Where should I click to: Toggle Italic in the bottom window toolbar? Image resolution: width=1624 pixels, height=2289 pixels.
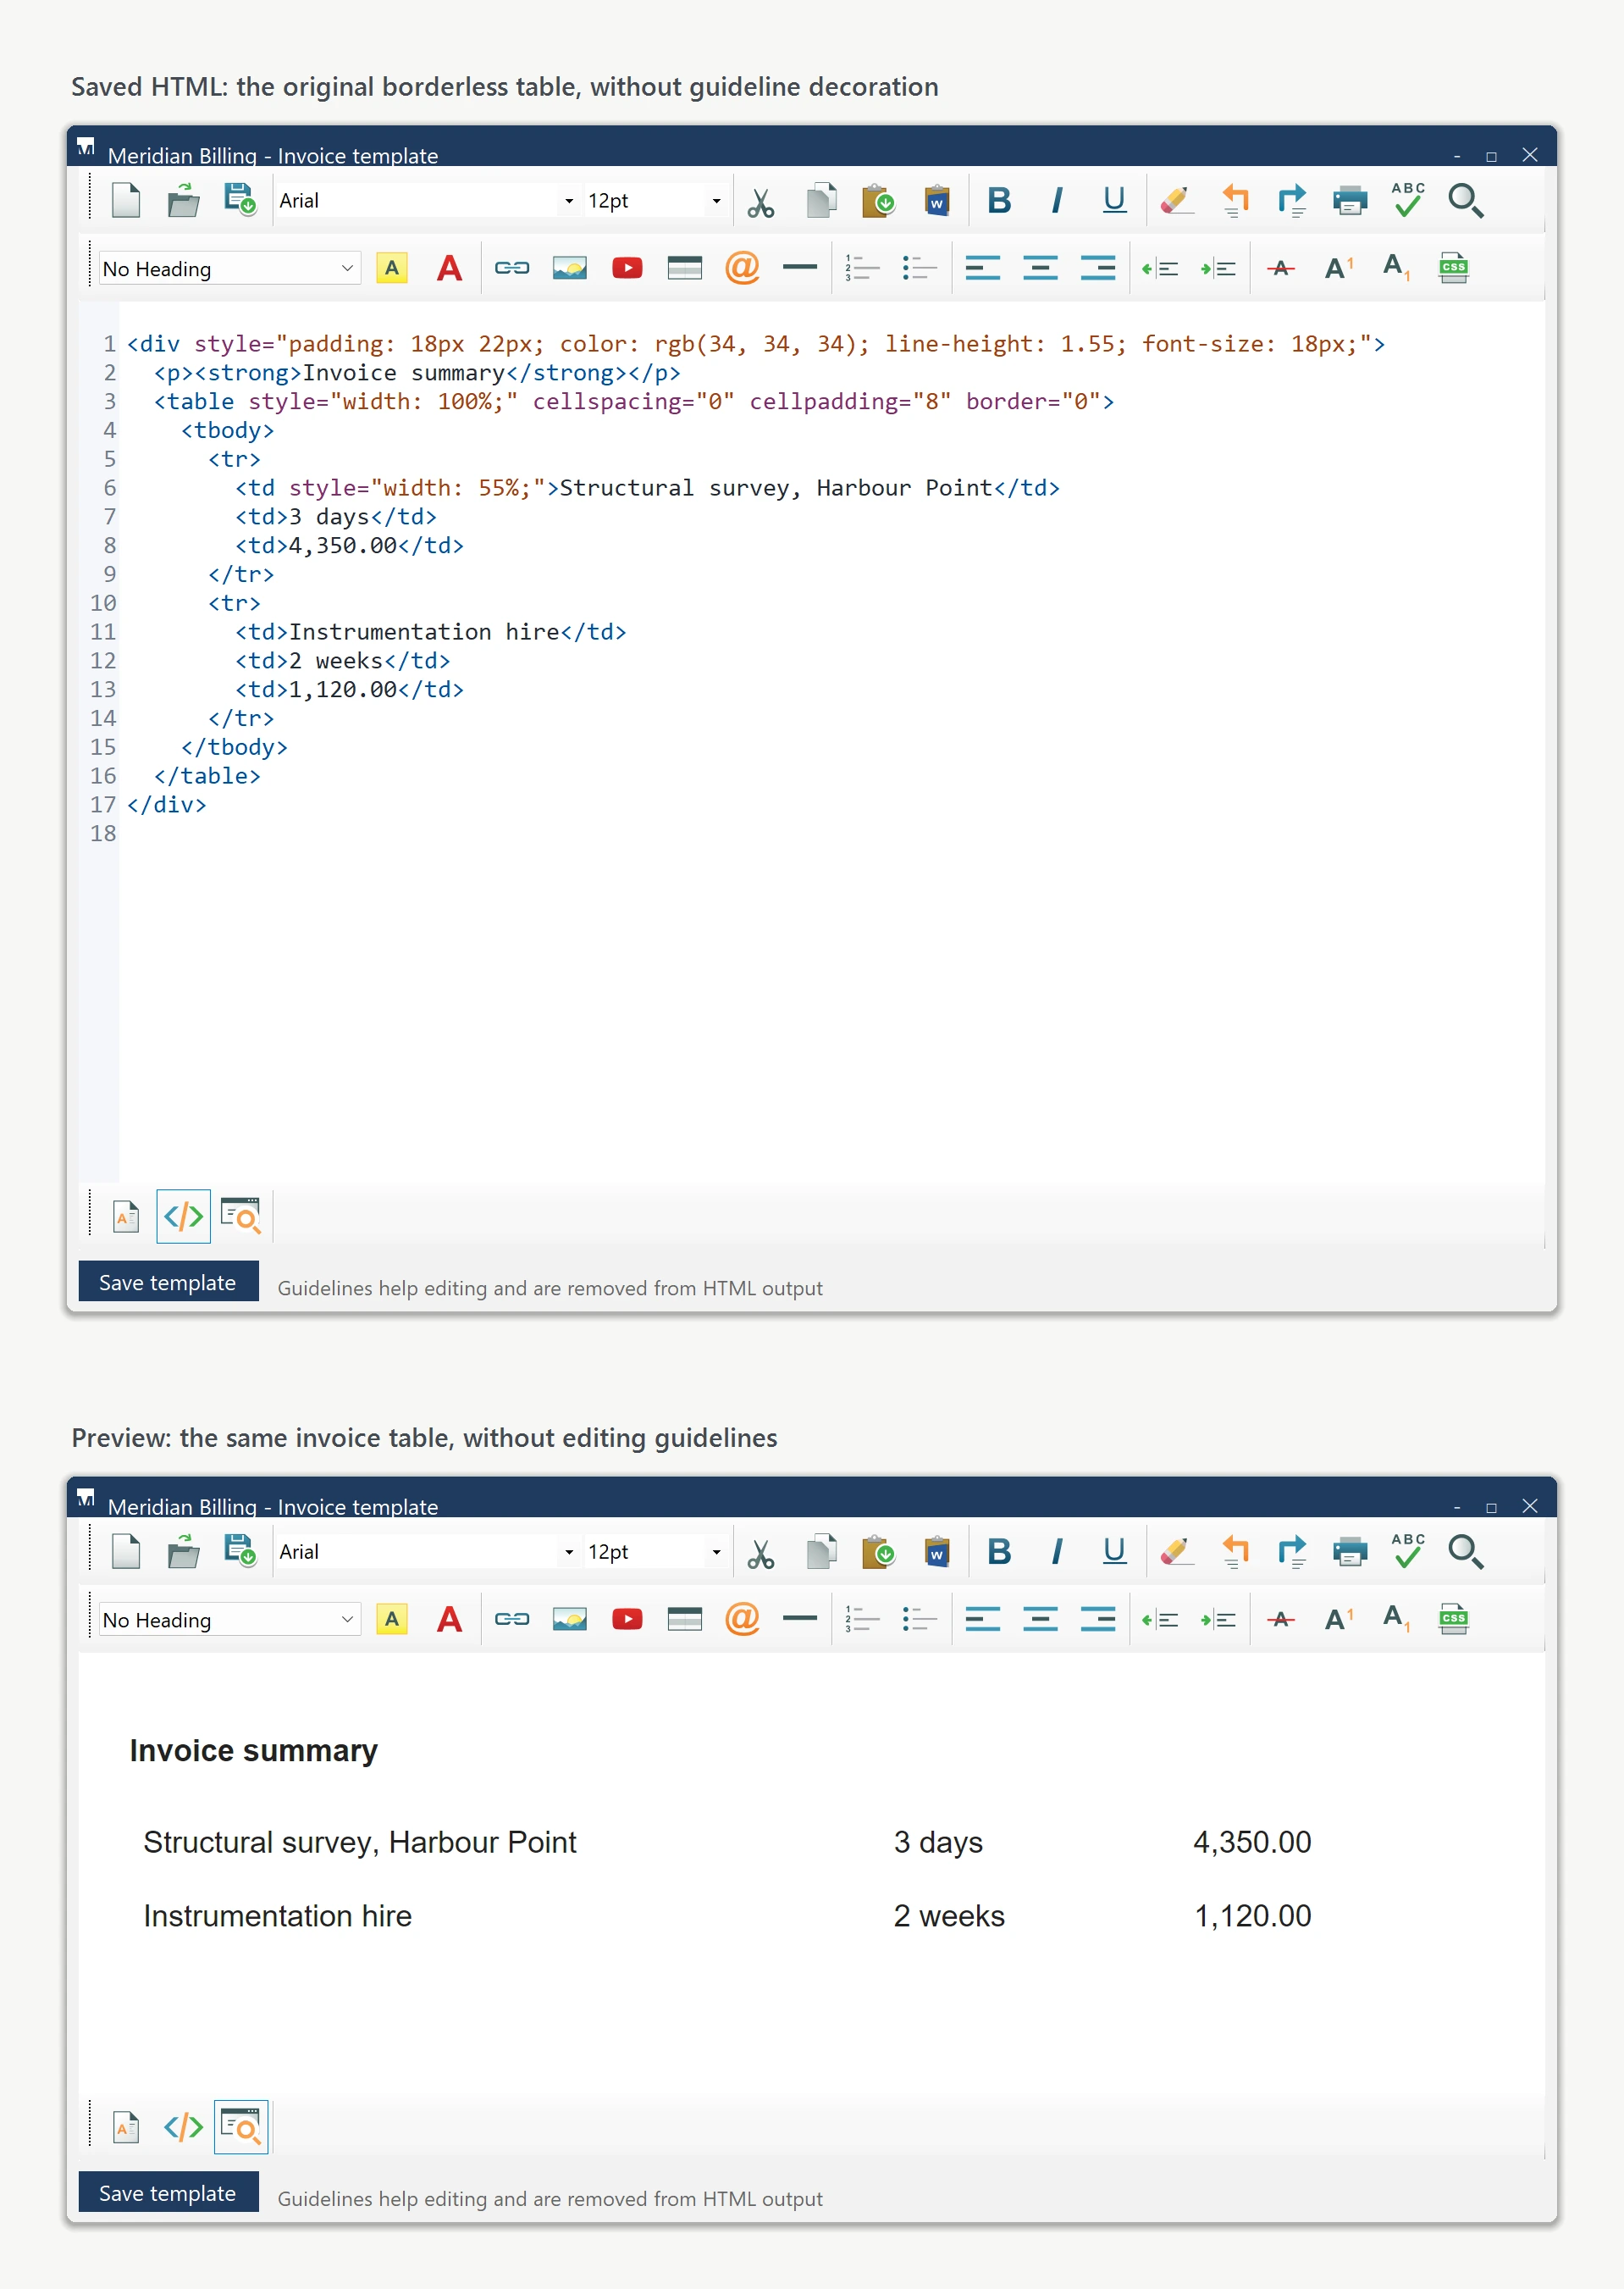coord(1056,1553)
